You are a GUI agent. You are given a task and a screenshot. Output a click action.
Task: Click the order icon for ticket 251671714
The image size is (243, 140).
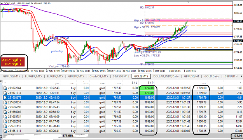point(5,93)
